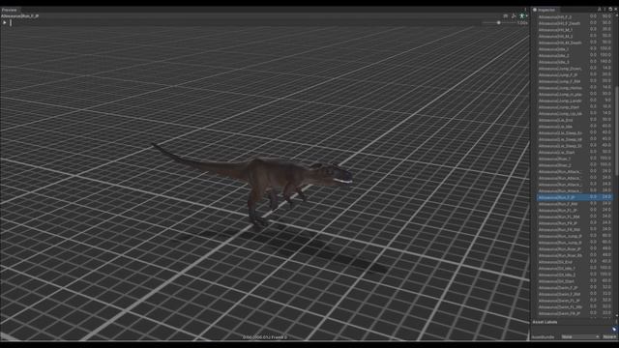Viewport: 619px width, 348px height.
Task: Open the AssetBundle variant dropdown
Action: coord(609,337)
